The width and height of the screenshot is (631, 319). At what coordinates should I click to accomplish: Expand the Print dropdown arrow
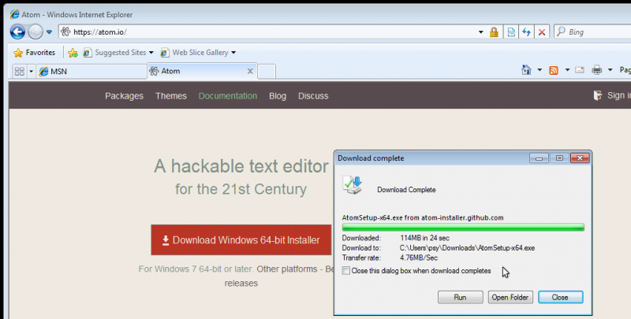[x=610, y=70]
